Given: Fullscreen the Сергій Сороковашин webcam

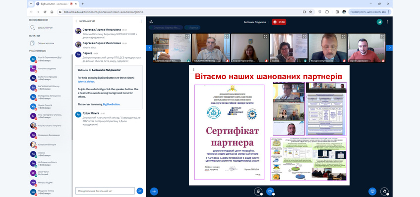Looking at the screenshot, I should pyautogui.click(x=382, y=36).
